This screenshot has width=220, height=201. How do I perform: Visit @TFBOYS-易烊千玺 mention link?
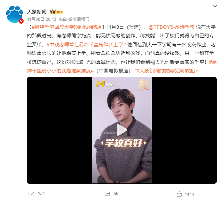pyautogui.click(x=172, y=27)
